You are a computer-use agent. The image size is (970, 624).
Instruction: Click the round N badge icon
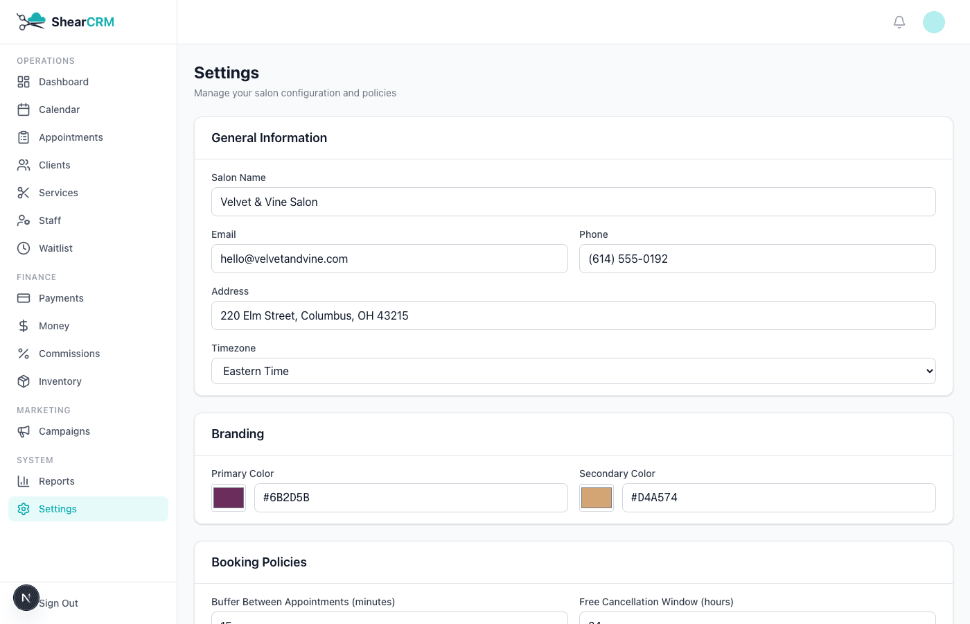tap(26, 598)
